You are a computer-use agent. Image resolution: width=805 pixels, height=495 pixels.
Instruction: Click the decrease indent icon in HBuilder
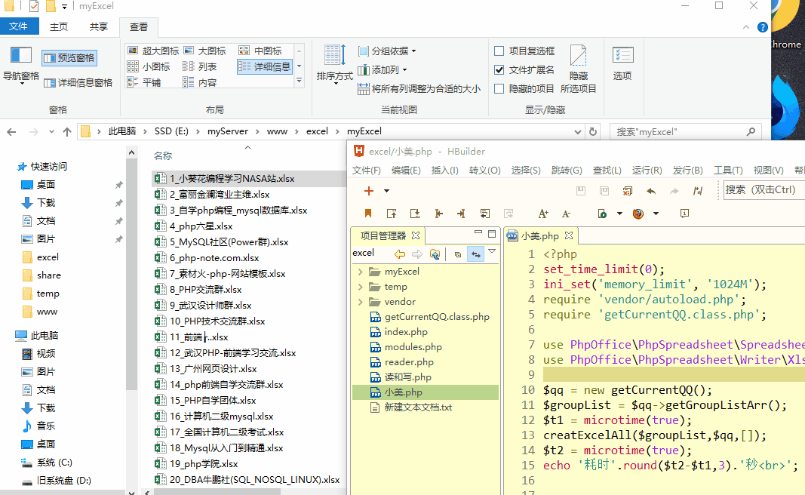tap(438, 214)
